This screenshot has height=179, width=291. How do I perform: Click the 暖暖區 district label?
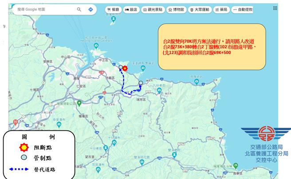83,116
